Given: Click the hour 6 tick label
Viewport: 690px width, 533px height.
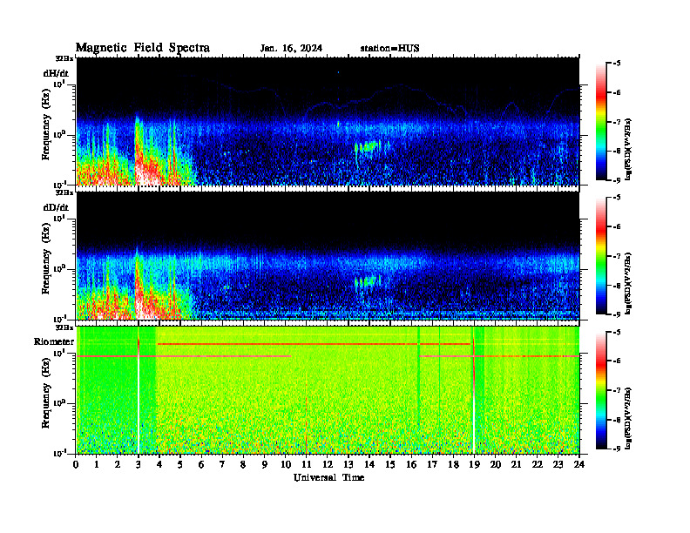Looking at the screenshot, I should point(202,464).
